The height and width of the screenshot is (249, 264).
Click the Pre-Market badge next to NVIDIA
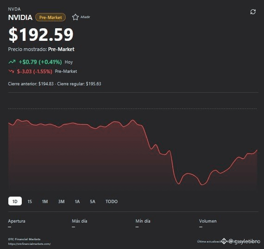coord(50,17)
